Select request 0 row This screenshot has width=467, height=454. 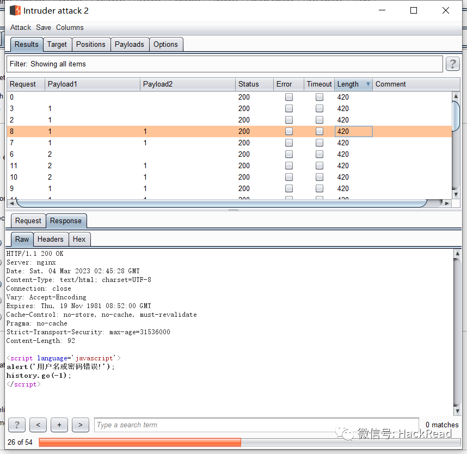pyautogui.click(x=229, y=97)
